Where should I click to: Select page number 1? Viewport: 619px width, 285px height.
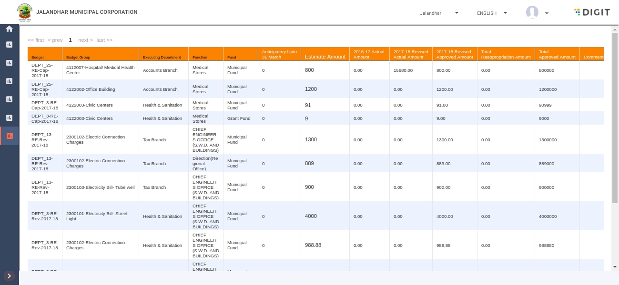pos(71,40)
